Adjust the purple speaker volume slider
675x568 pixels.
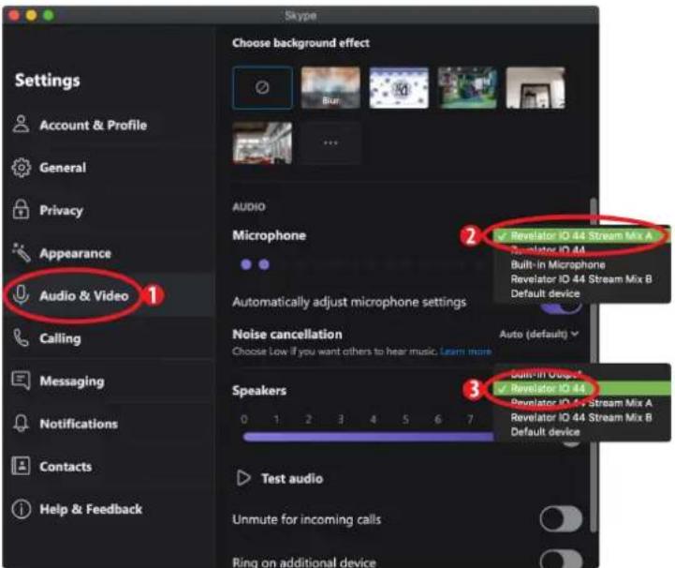(x=369, y=437)
